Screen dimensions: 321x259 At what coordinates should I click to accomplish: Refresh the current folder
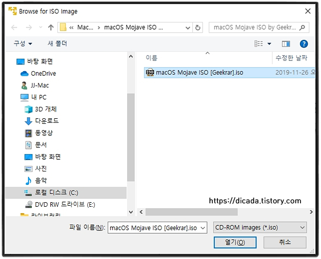[198, 28]
